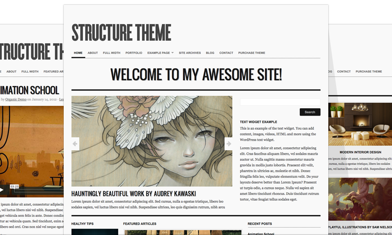Click the Featured Articles image thumbnail
Image resolution: width=392 pixels, height=235 pixels.
tap(183, 232)
